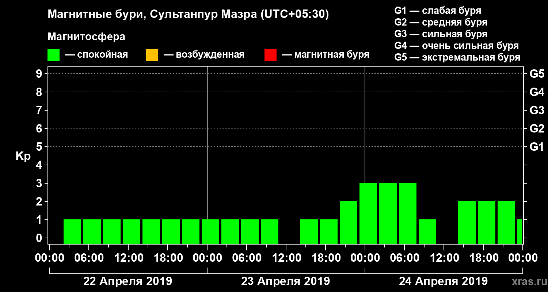Click the only Kp 2 bar on 23 Апреля
This screenshot has width=548, height=292.
[x=349, y=222]
